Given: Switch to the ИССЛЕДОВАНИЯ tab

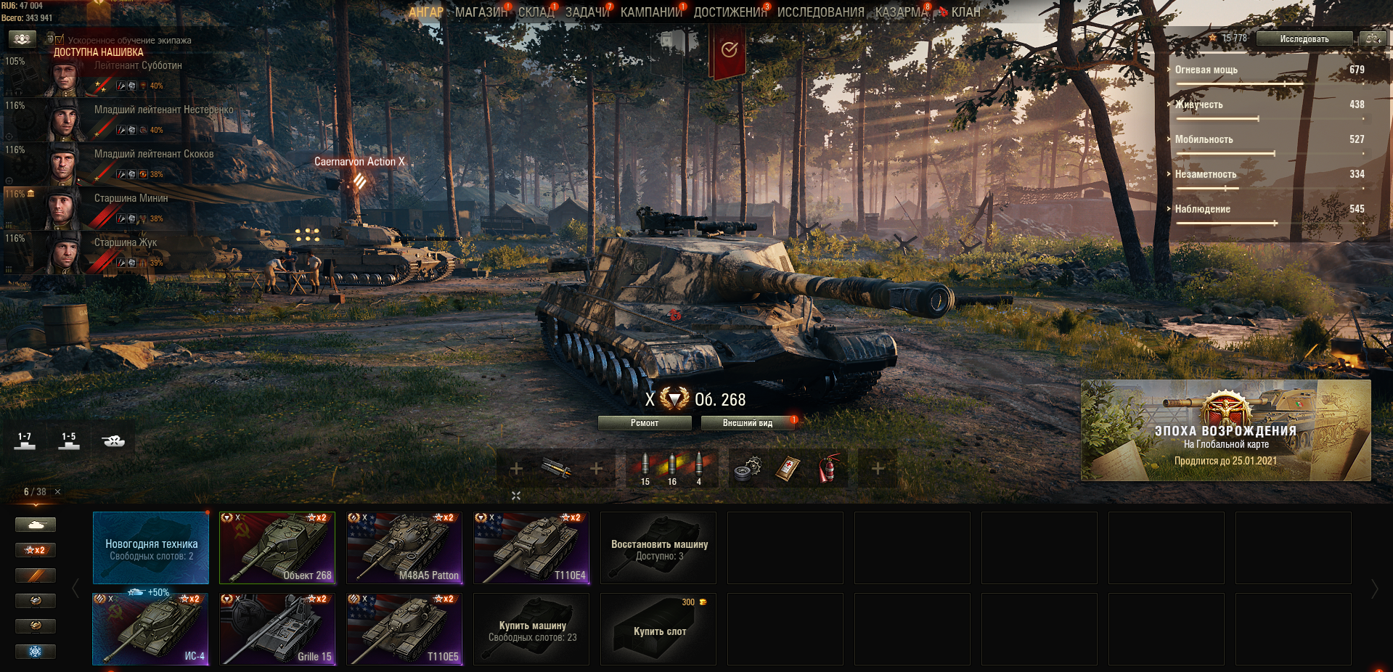Looking at the screenshot, I should [820, 12].
